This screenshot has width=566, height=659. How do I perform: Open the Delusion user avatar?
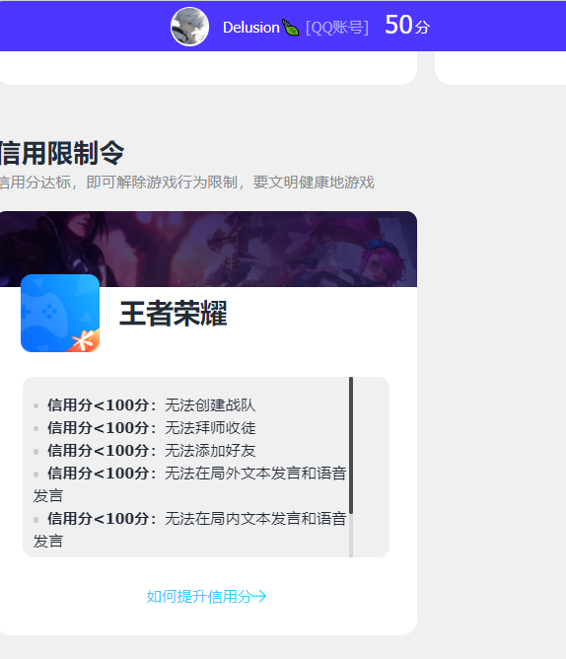pos(189,27)
